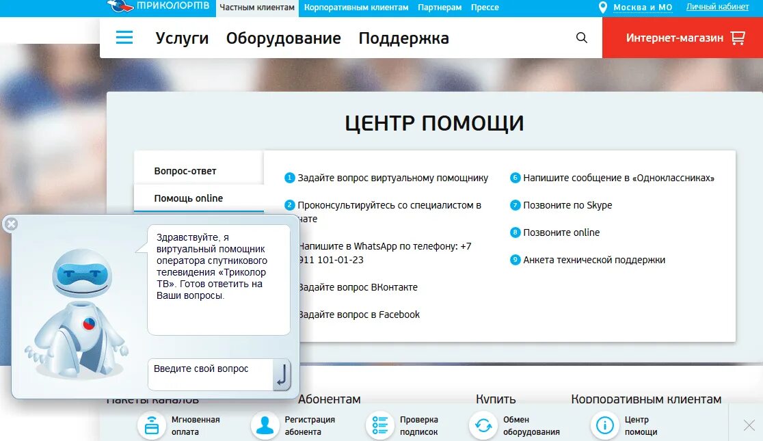Click the Купить footer heading
This screenshot has height=441, width=763.
coord(496,399)
